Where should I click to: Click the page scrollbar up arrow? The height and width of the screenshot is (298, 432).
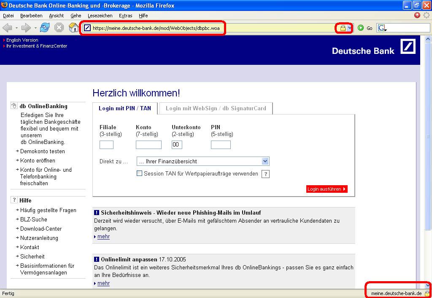click(428, 39)
